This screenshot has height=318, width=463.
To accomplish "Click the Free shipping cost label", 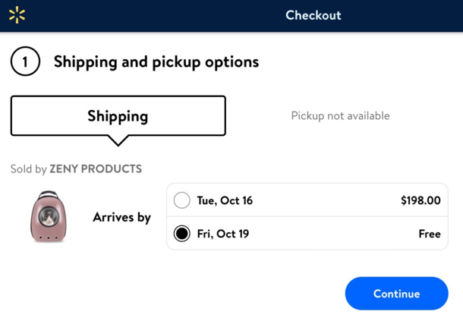I will [x=430, y=234].
